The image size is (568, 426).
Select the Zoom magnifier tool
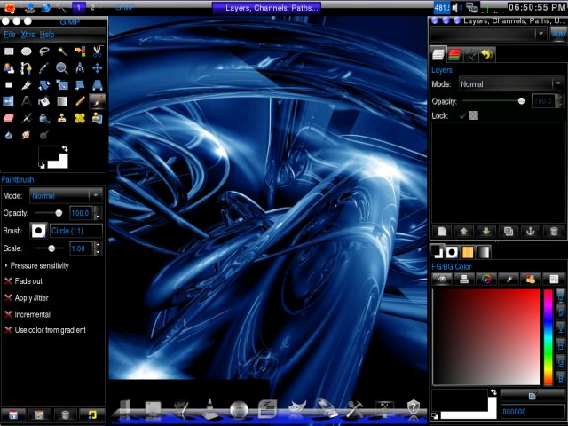61,67
